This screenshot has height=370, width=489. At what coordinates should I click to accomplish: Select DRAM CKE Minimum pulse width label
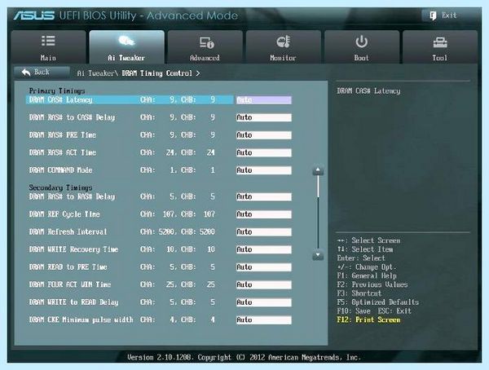coord(81,319)
